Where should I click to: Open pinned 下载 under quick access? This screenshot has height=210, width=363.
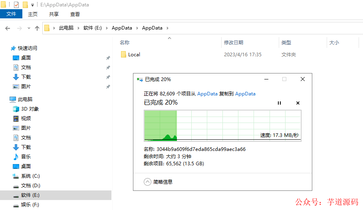coord(26,77)
